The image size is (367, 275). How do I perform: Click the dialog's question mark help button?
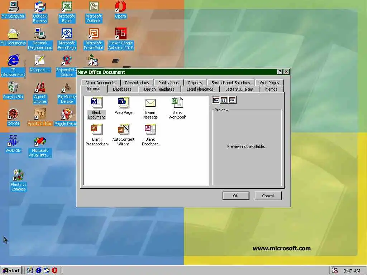click(280, 72)
